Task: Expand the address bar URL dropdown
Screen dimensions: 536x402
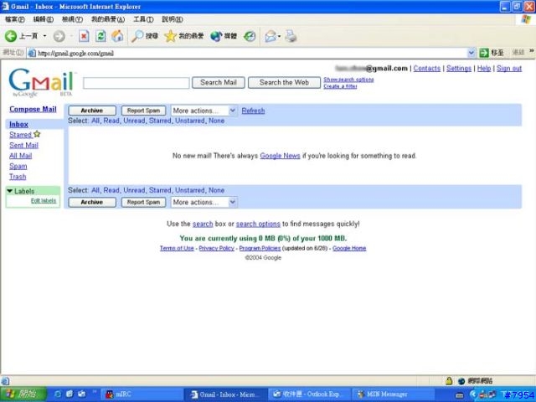Action: (472, 53)
